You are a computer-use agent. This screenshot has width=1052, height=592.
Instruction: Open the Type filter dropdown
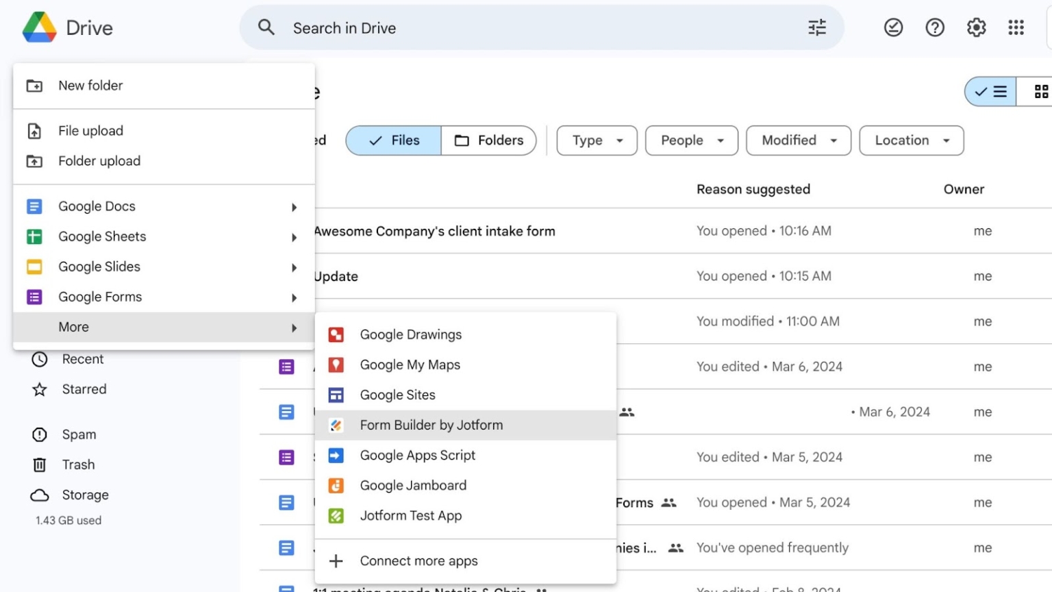click(595, 140)
